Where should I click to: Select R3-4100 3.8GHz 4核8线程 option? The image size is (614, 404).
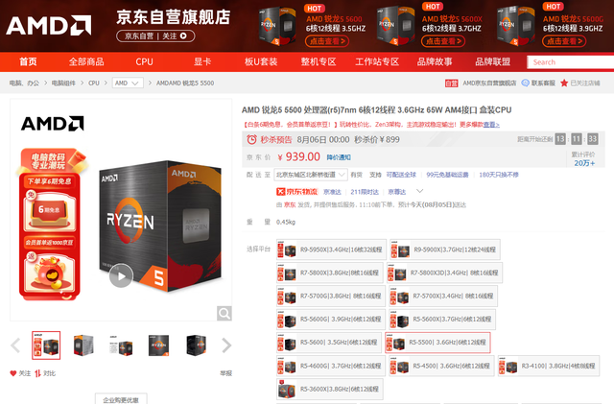549,366
